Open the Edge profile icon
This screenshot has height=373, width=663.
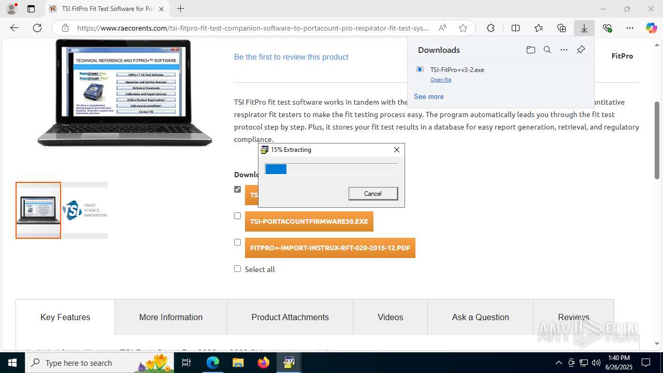[11, 9]
